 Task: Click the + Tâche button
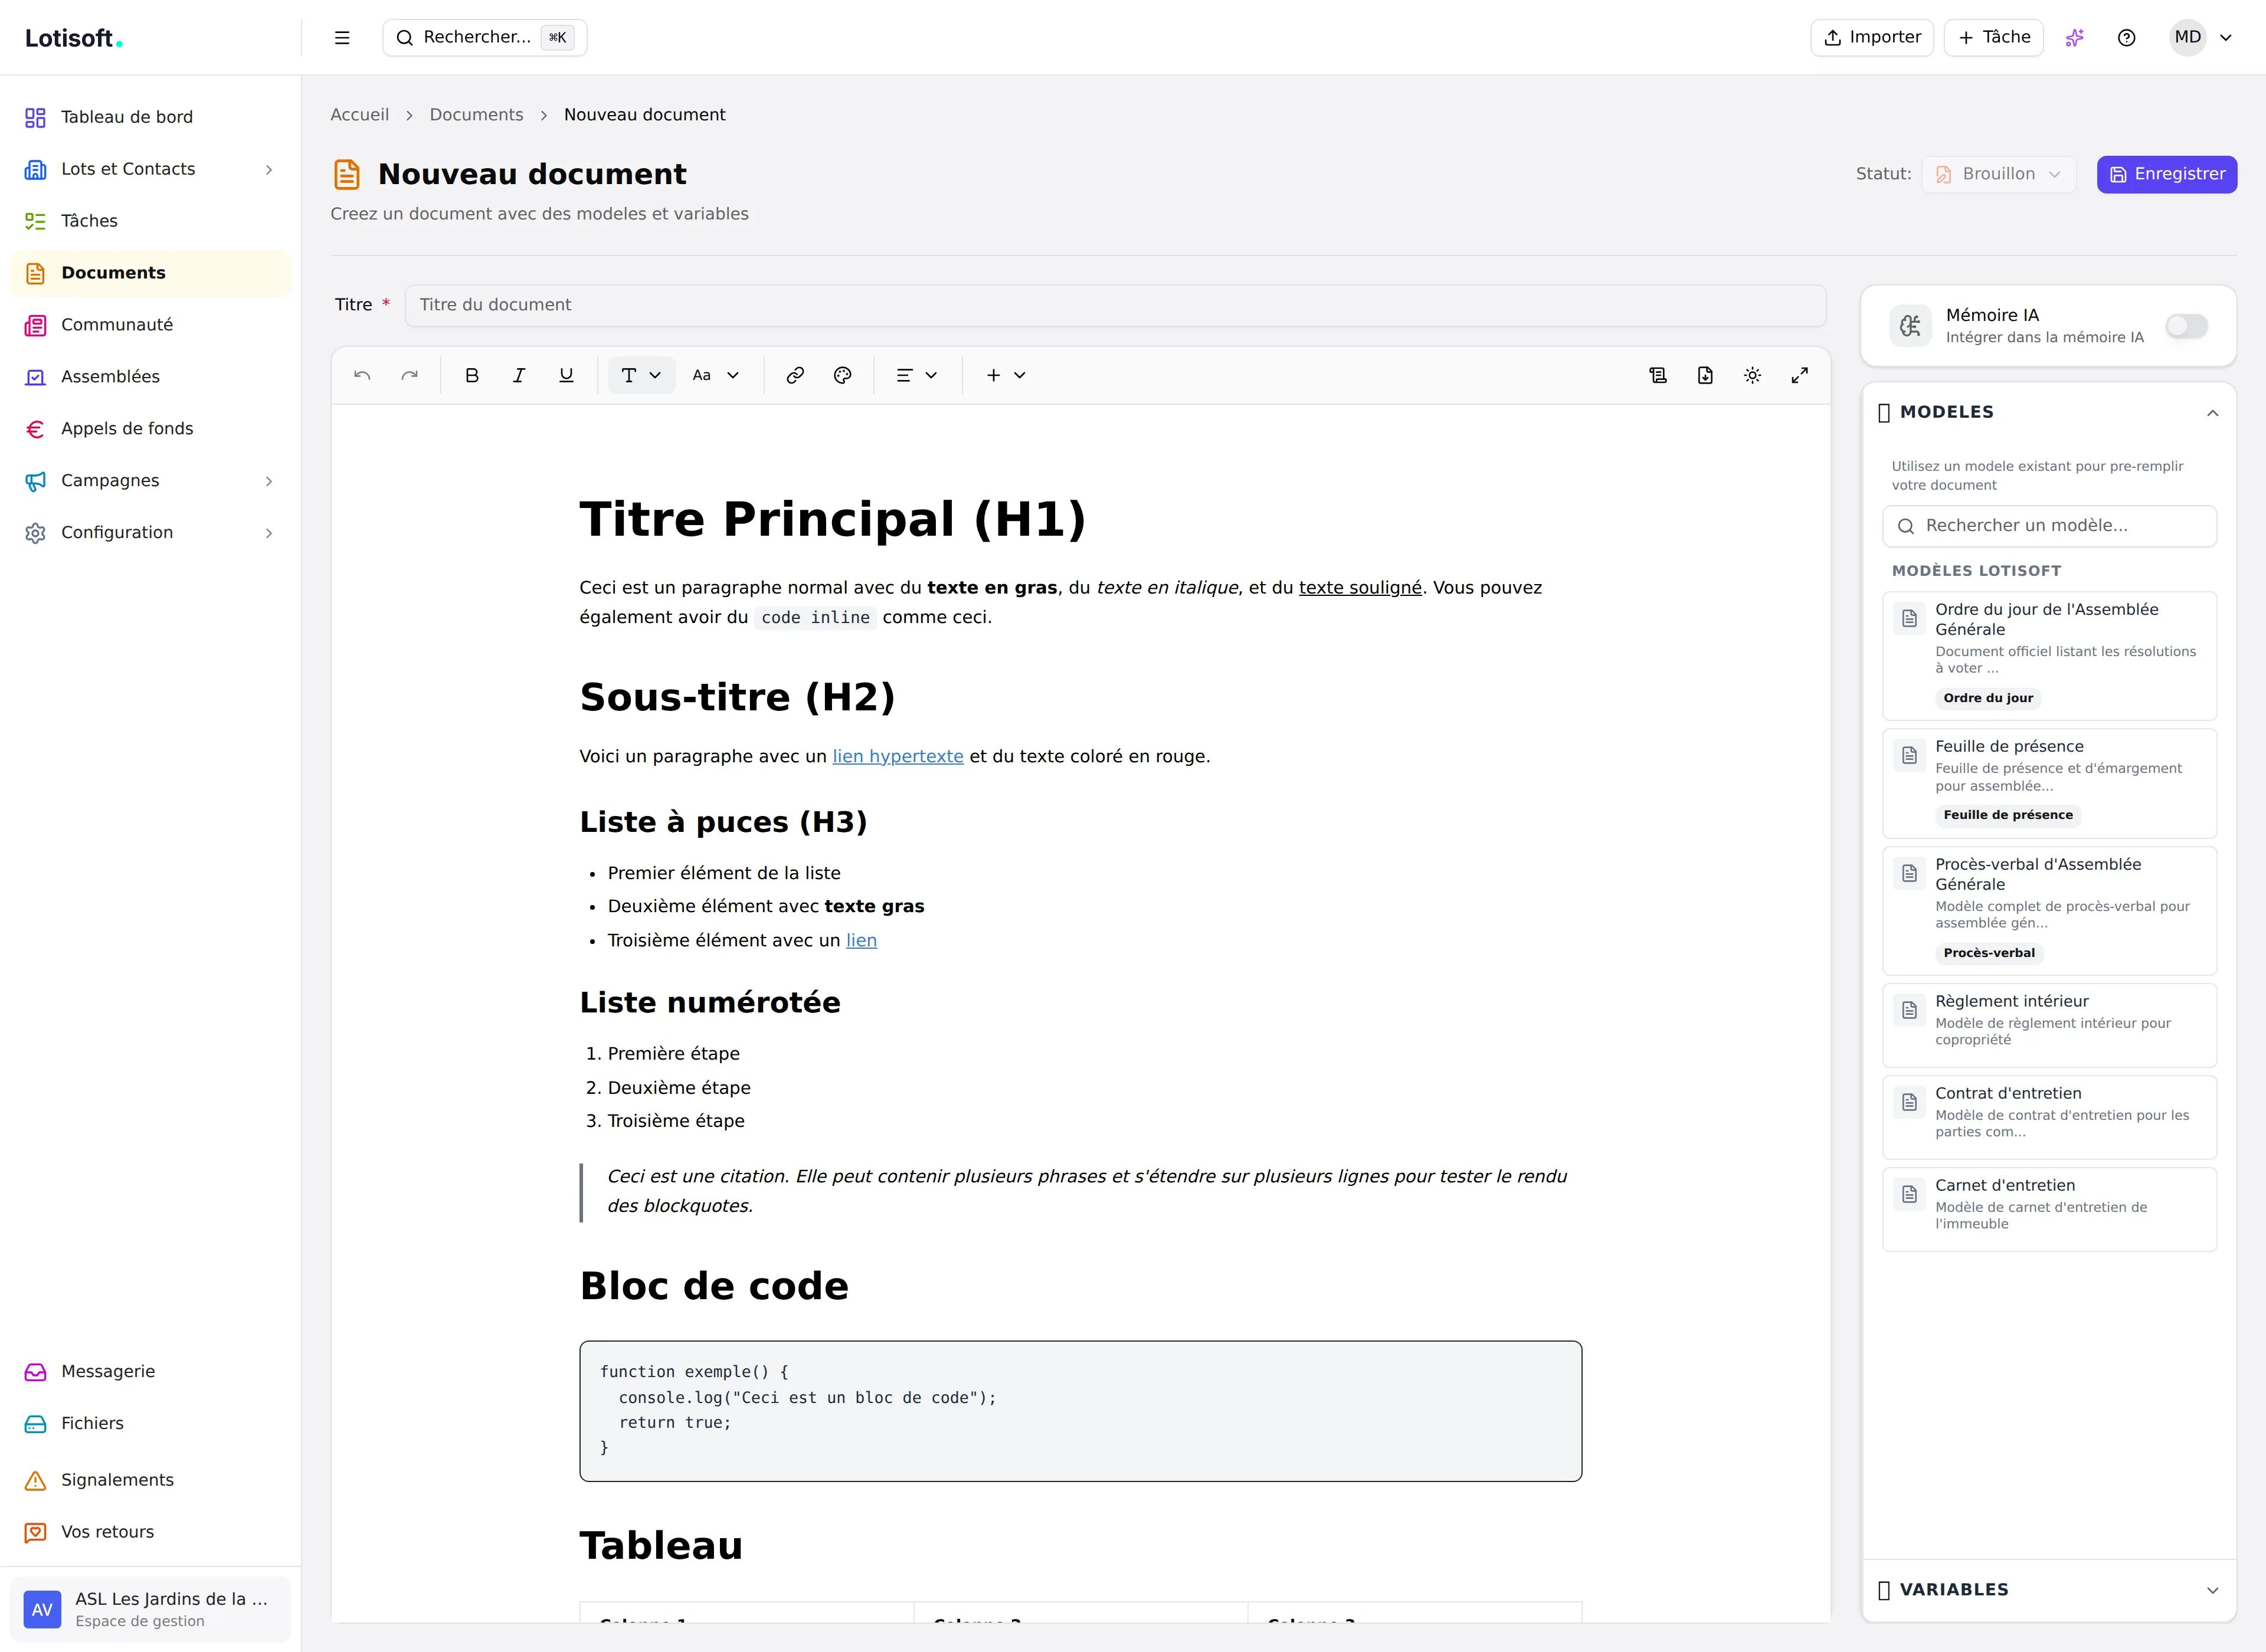click(1994, 37)
